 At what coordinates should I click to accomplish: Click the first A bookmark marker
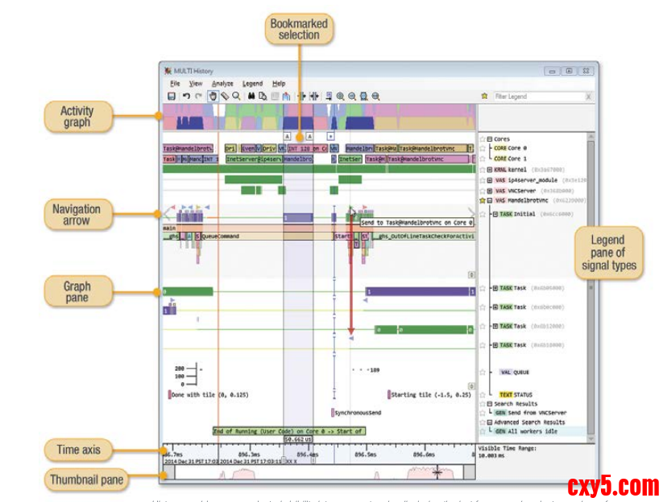287,137
